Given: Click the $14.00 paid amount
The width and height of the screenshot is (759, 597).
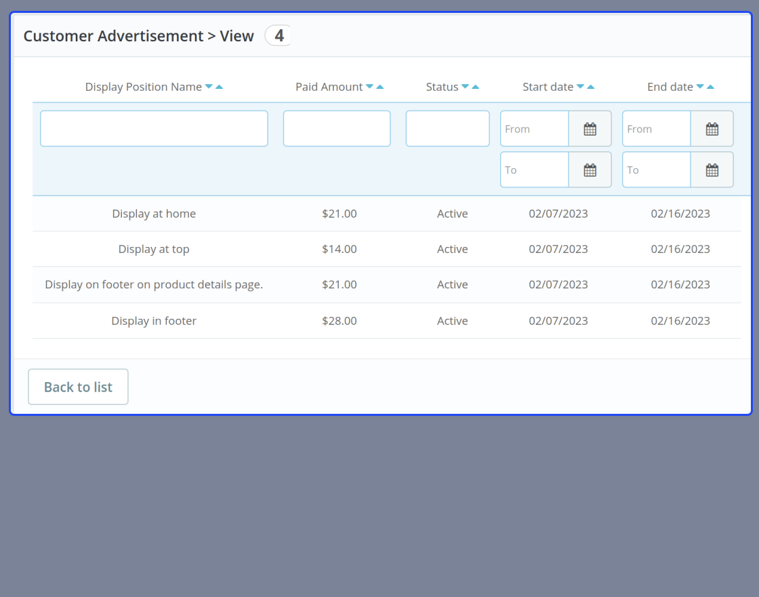Looking at the screenshot, I should pyautogui.click(x=340, y=249).
